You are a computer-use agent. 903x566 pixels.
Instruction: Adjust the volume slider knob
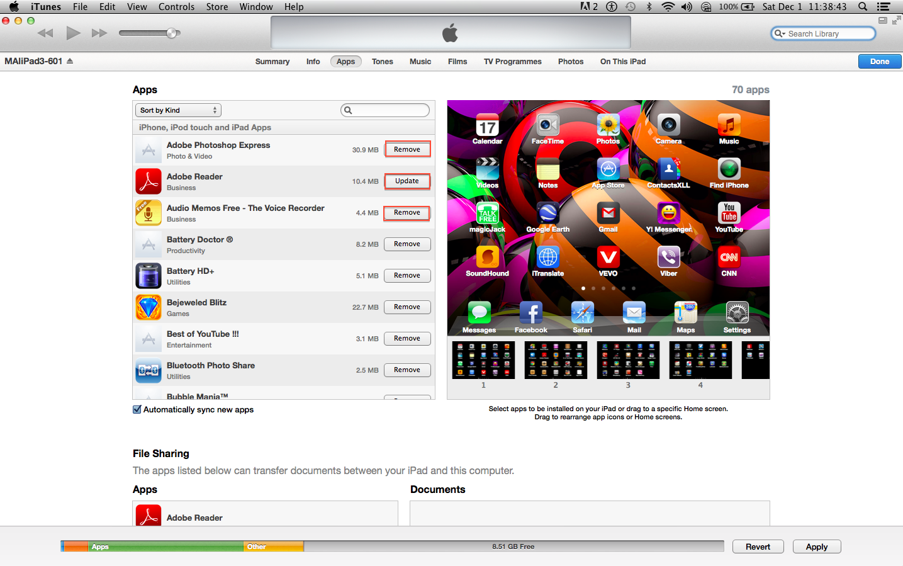[172, 33]
